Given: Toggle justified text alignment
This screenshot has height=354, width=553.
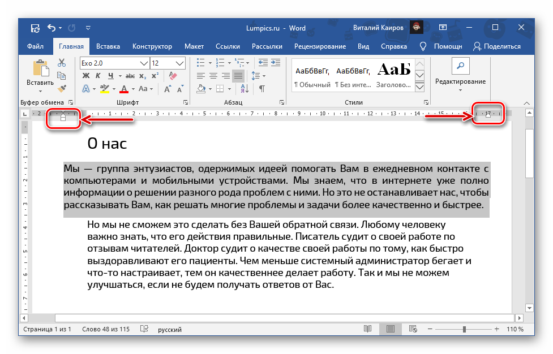Looking at the screenshot, I should pos(238,75).
